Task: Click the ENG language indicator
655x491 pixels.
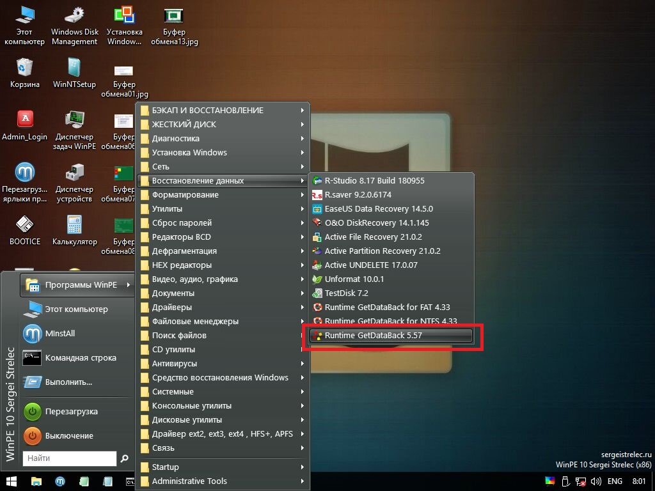Action: tap(615, 481)
